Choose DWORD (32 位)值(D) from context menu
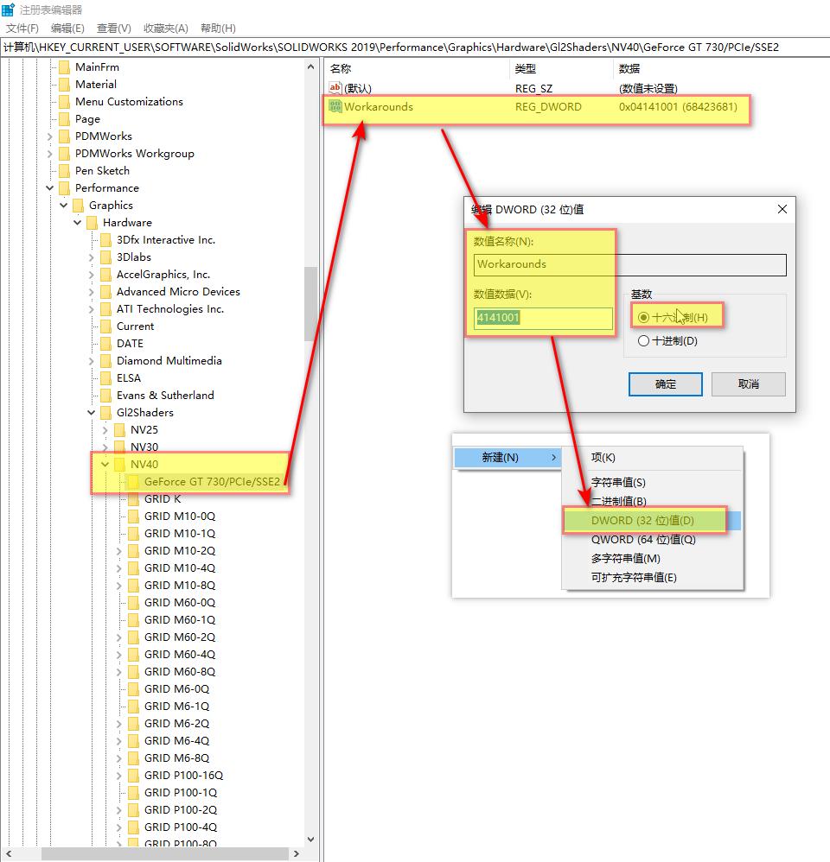The image size is (830, 862). [643, 521]
